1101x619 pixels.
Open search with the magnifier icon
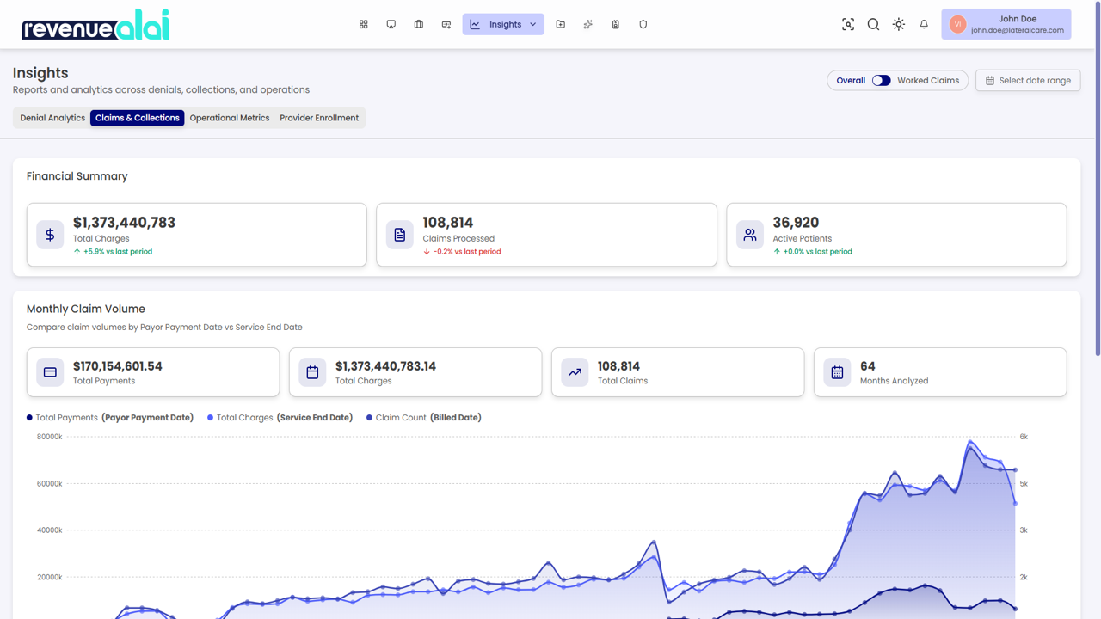[x=873, y=24]
